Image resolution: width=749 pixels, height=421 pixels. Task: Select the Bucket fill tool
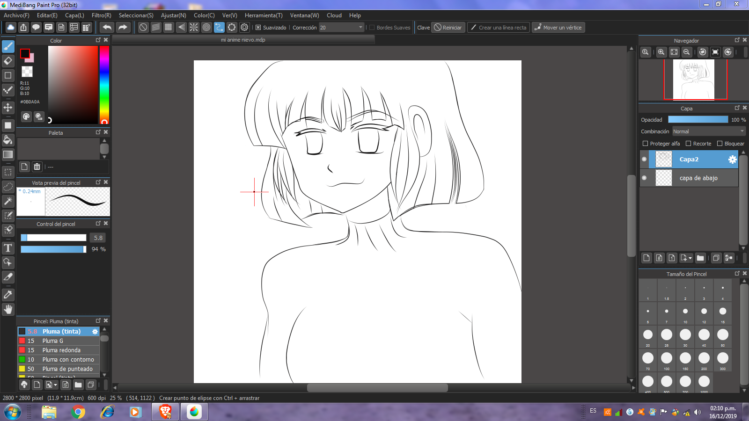tap(8, 140)
